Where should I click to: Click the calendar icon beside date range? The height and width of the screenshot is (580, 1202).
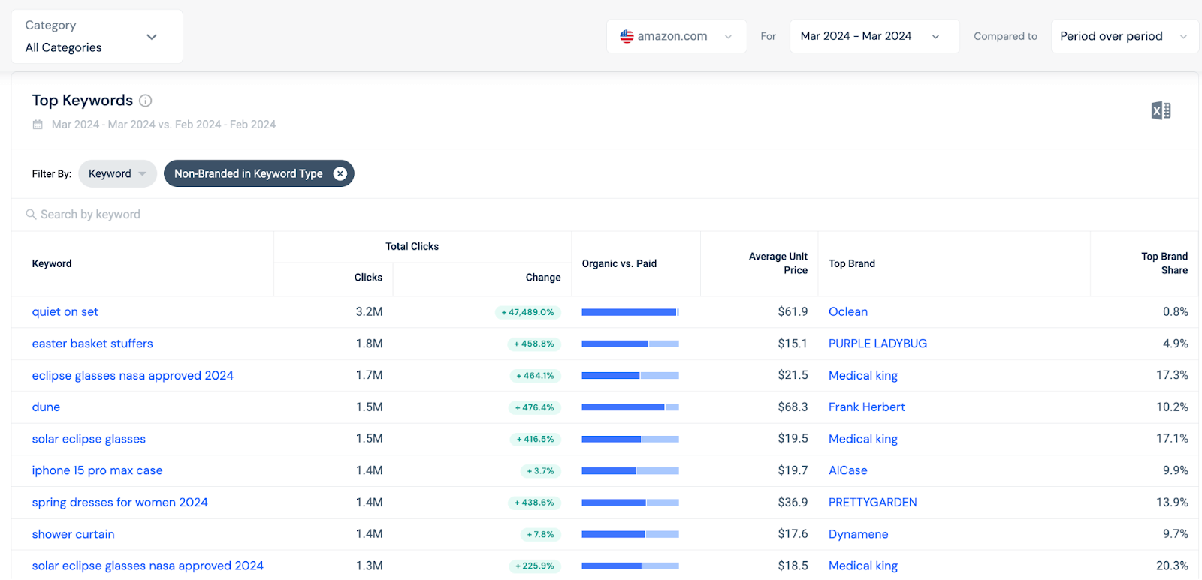pyautogui.click(x=38, y=125)
